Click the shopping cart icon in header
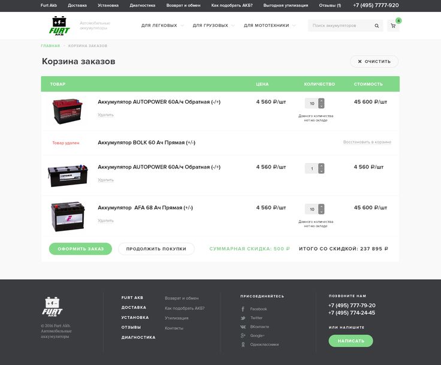Screen dimensions: 441x365 [x=393, y=26]
